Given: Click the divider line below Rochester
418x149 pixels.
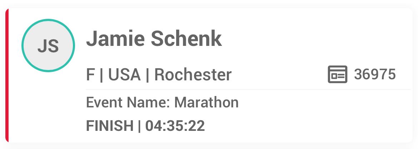Looking at the screenshot, I should pos(248,90).
